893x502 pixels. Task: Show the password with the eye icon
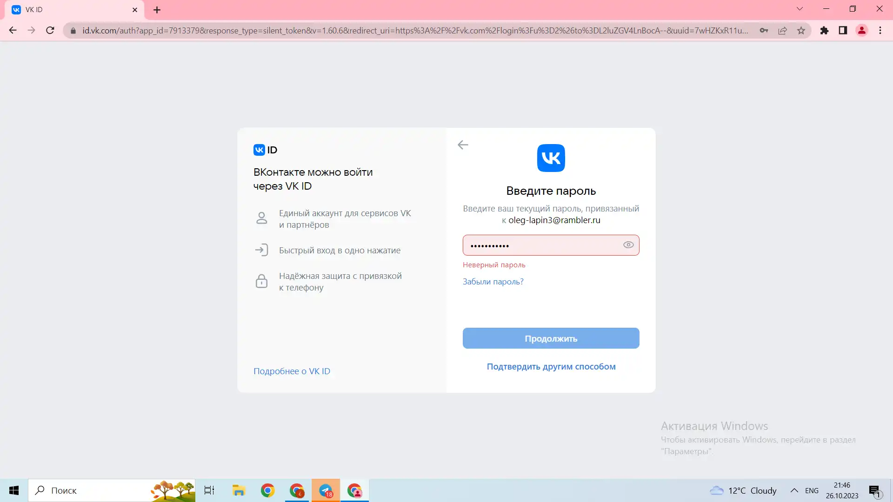click(x=628, y=245)
